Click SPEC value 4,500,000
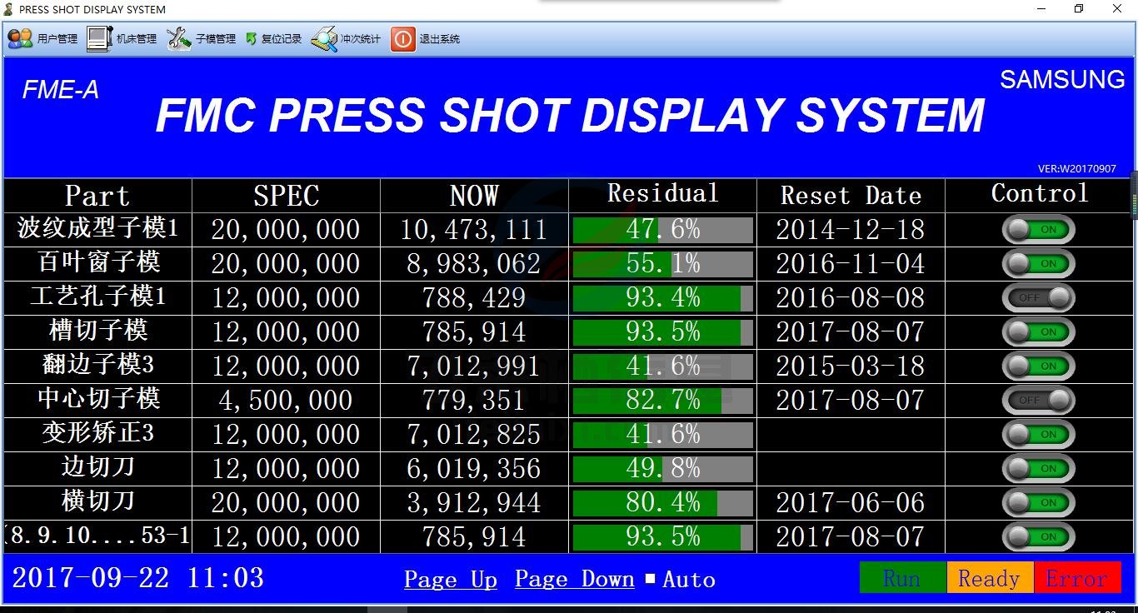Screen dimensions: 1138x613 (286, 401)
